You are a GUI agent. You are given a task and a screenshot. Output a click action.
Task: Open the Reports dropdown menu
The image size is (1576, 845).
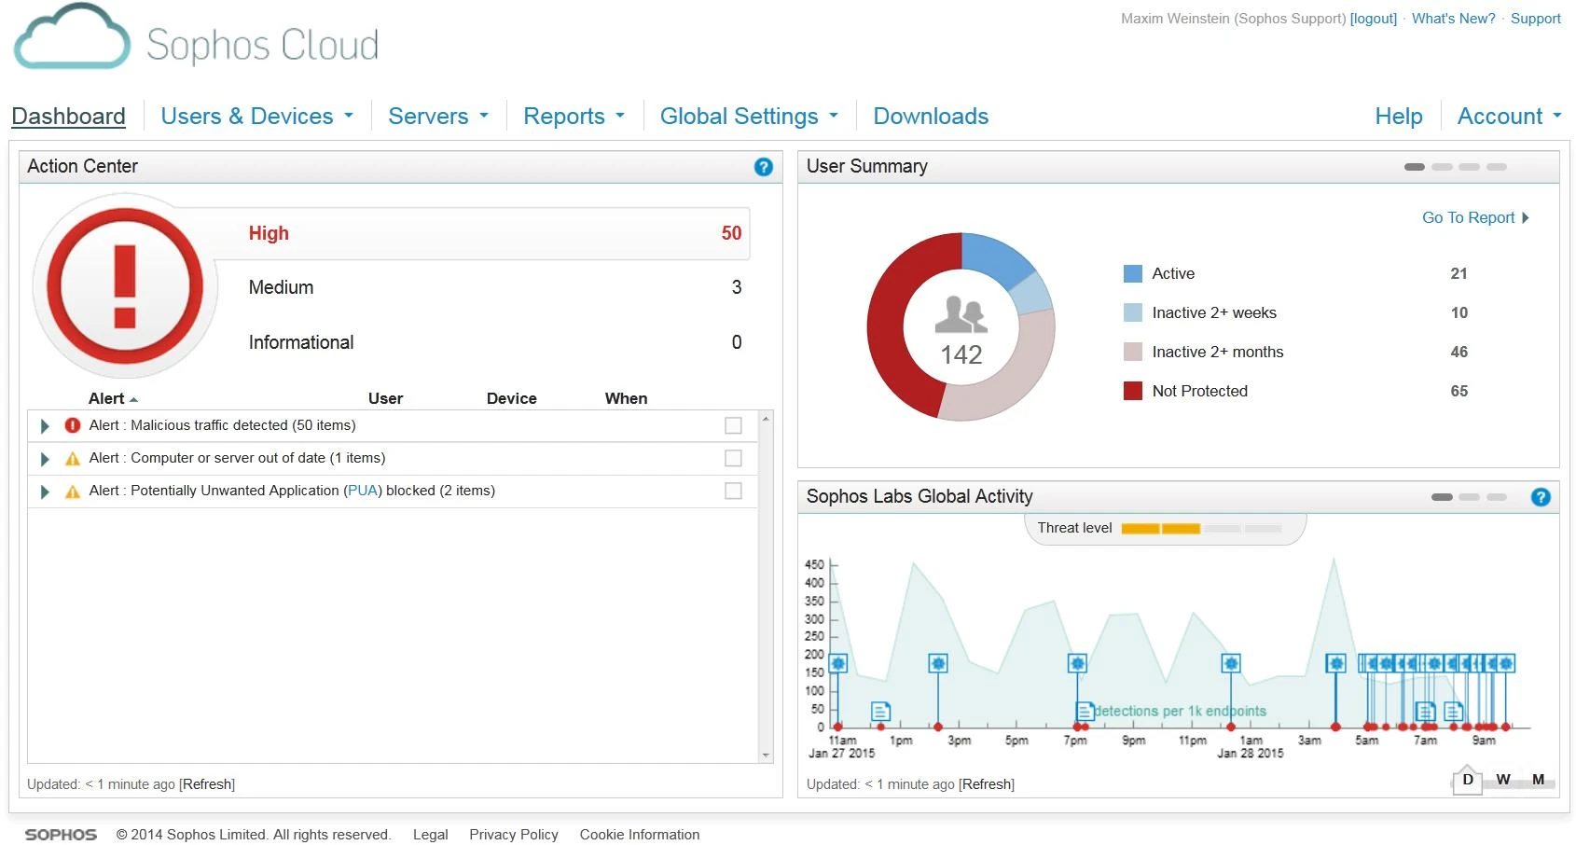coord(574,117)
